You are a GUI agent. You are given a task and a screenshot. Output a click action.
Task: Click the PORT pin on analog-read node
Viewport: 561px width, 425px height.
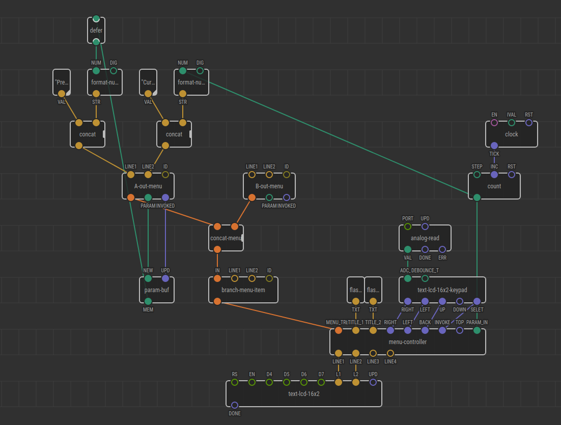pos(408,226)
